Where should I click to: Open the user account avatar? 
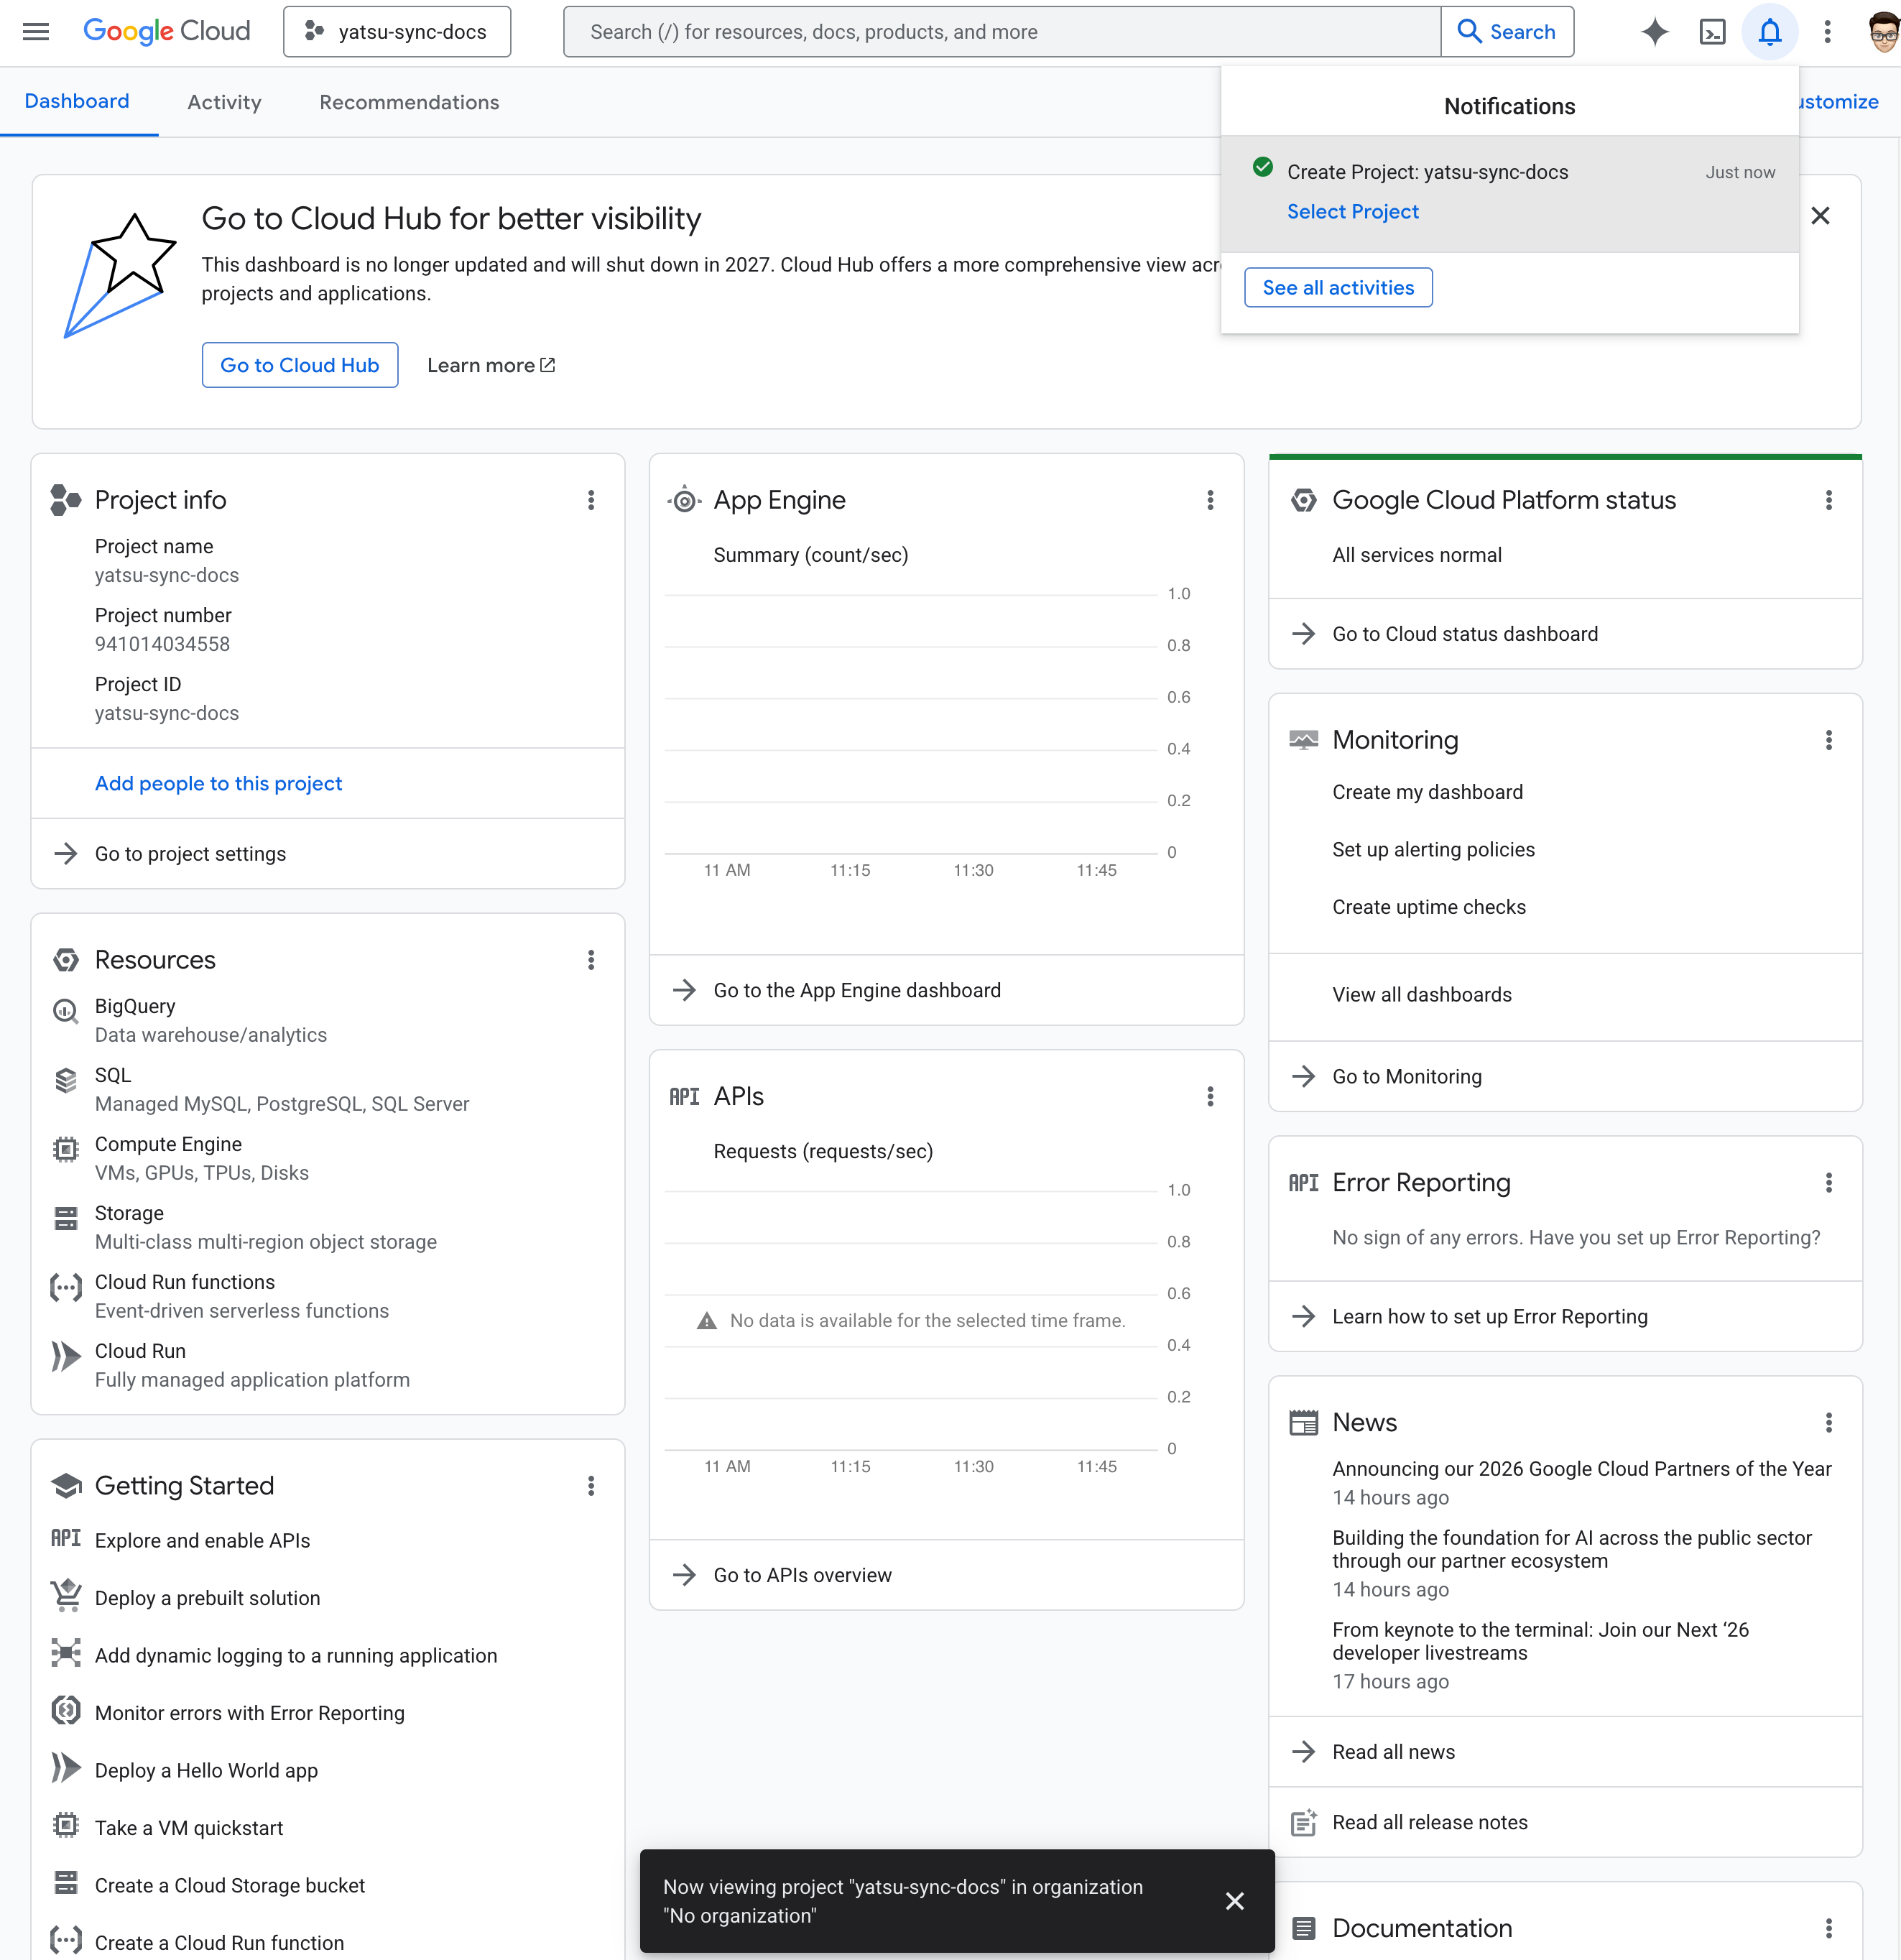click(1882, 32)
